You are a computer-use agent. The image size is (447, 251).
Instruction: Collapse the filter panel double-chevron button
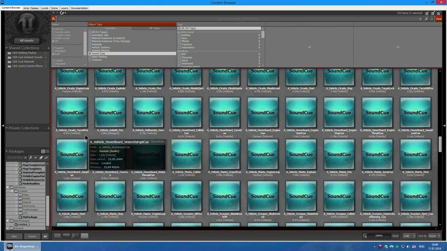pos(53,19)
